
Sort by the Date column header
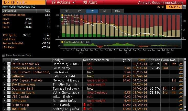(140, 60)
